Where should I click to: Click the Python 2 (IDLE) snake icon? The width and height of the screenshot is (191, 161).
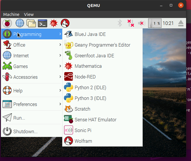point(69,87)
